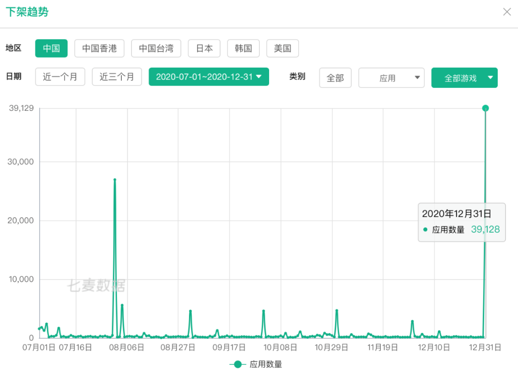Open the 全部游戏 dropdown
The width and height of the screenshot is (518, 377).
click(x=464, y=78)
